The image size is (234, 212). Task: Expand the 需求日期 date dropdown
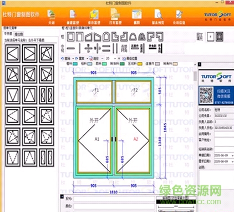point(232,161)
